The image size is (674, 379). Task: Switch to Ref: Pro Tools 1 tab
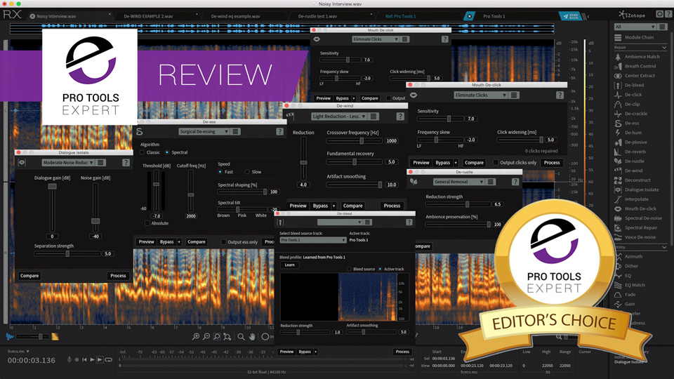pos(401,16)
